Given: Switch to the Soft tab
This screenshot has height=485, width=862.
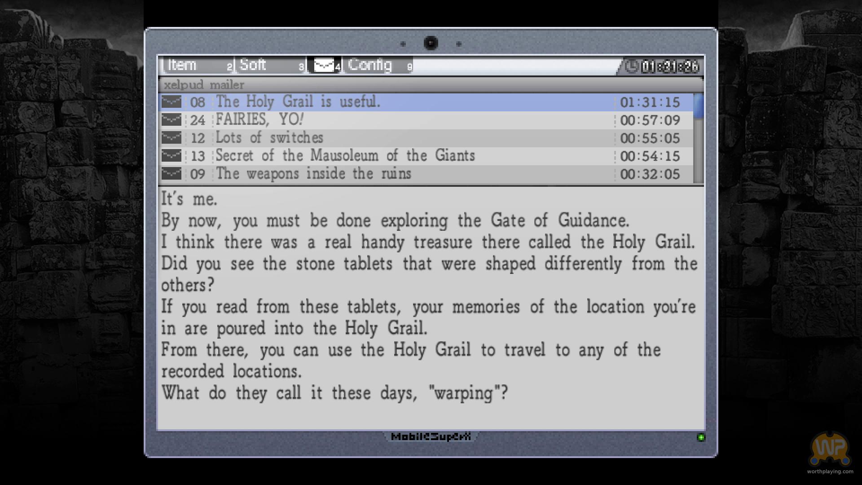Looking at the screenshot, I should [x=253, y=66].
